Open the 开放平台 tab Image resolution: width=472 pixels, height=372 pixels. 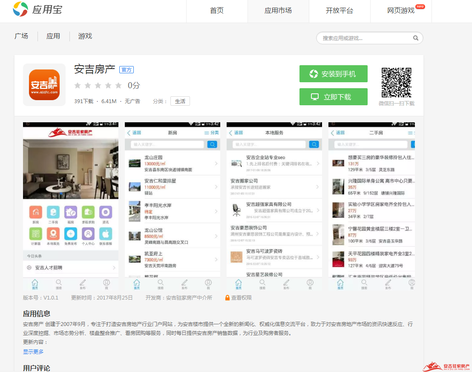pyautogui.click(x=339, y=11)
